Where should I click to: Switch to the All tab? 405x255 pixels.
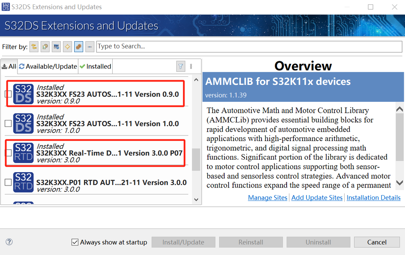pos(9,66)
